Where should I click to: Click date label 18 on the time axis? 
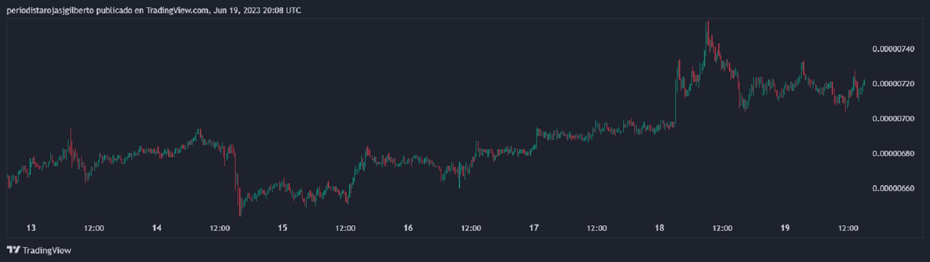pyautogui.click(x=659, y=228)
